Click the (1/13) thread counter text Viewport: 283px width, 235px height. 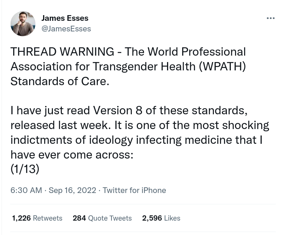click(25, 169)
